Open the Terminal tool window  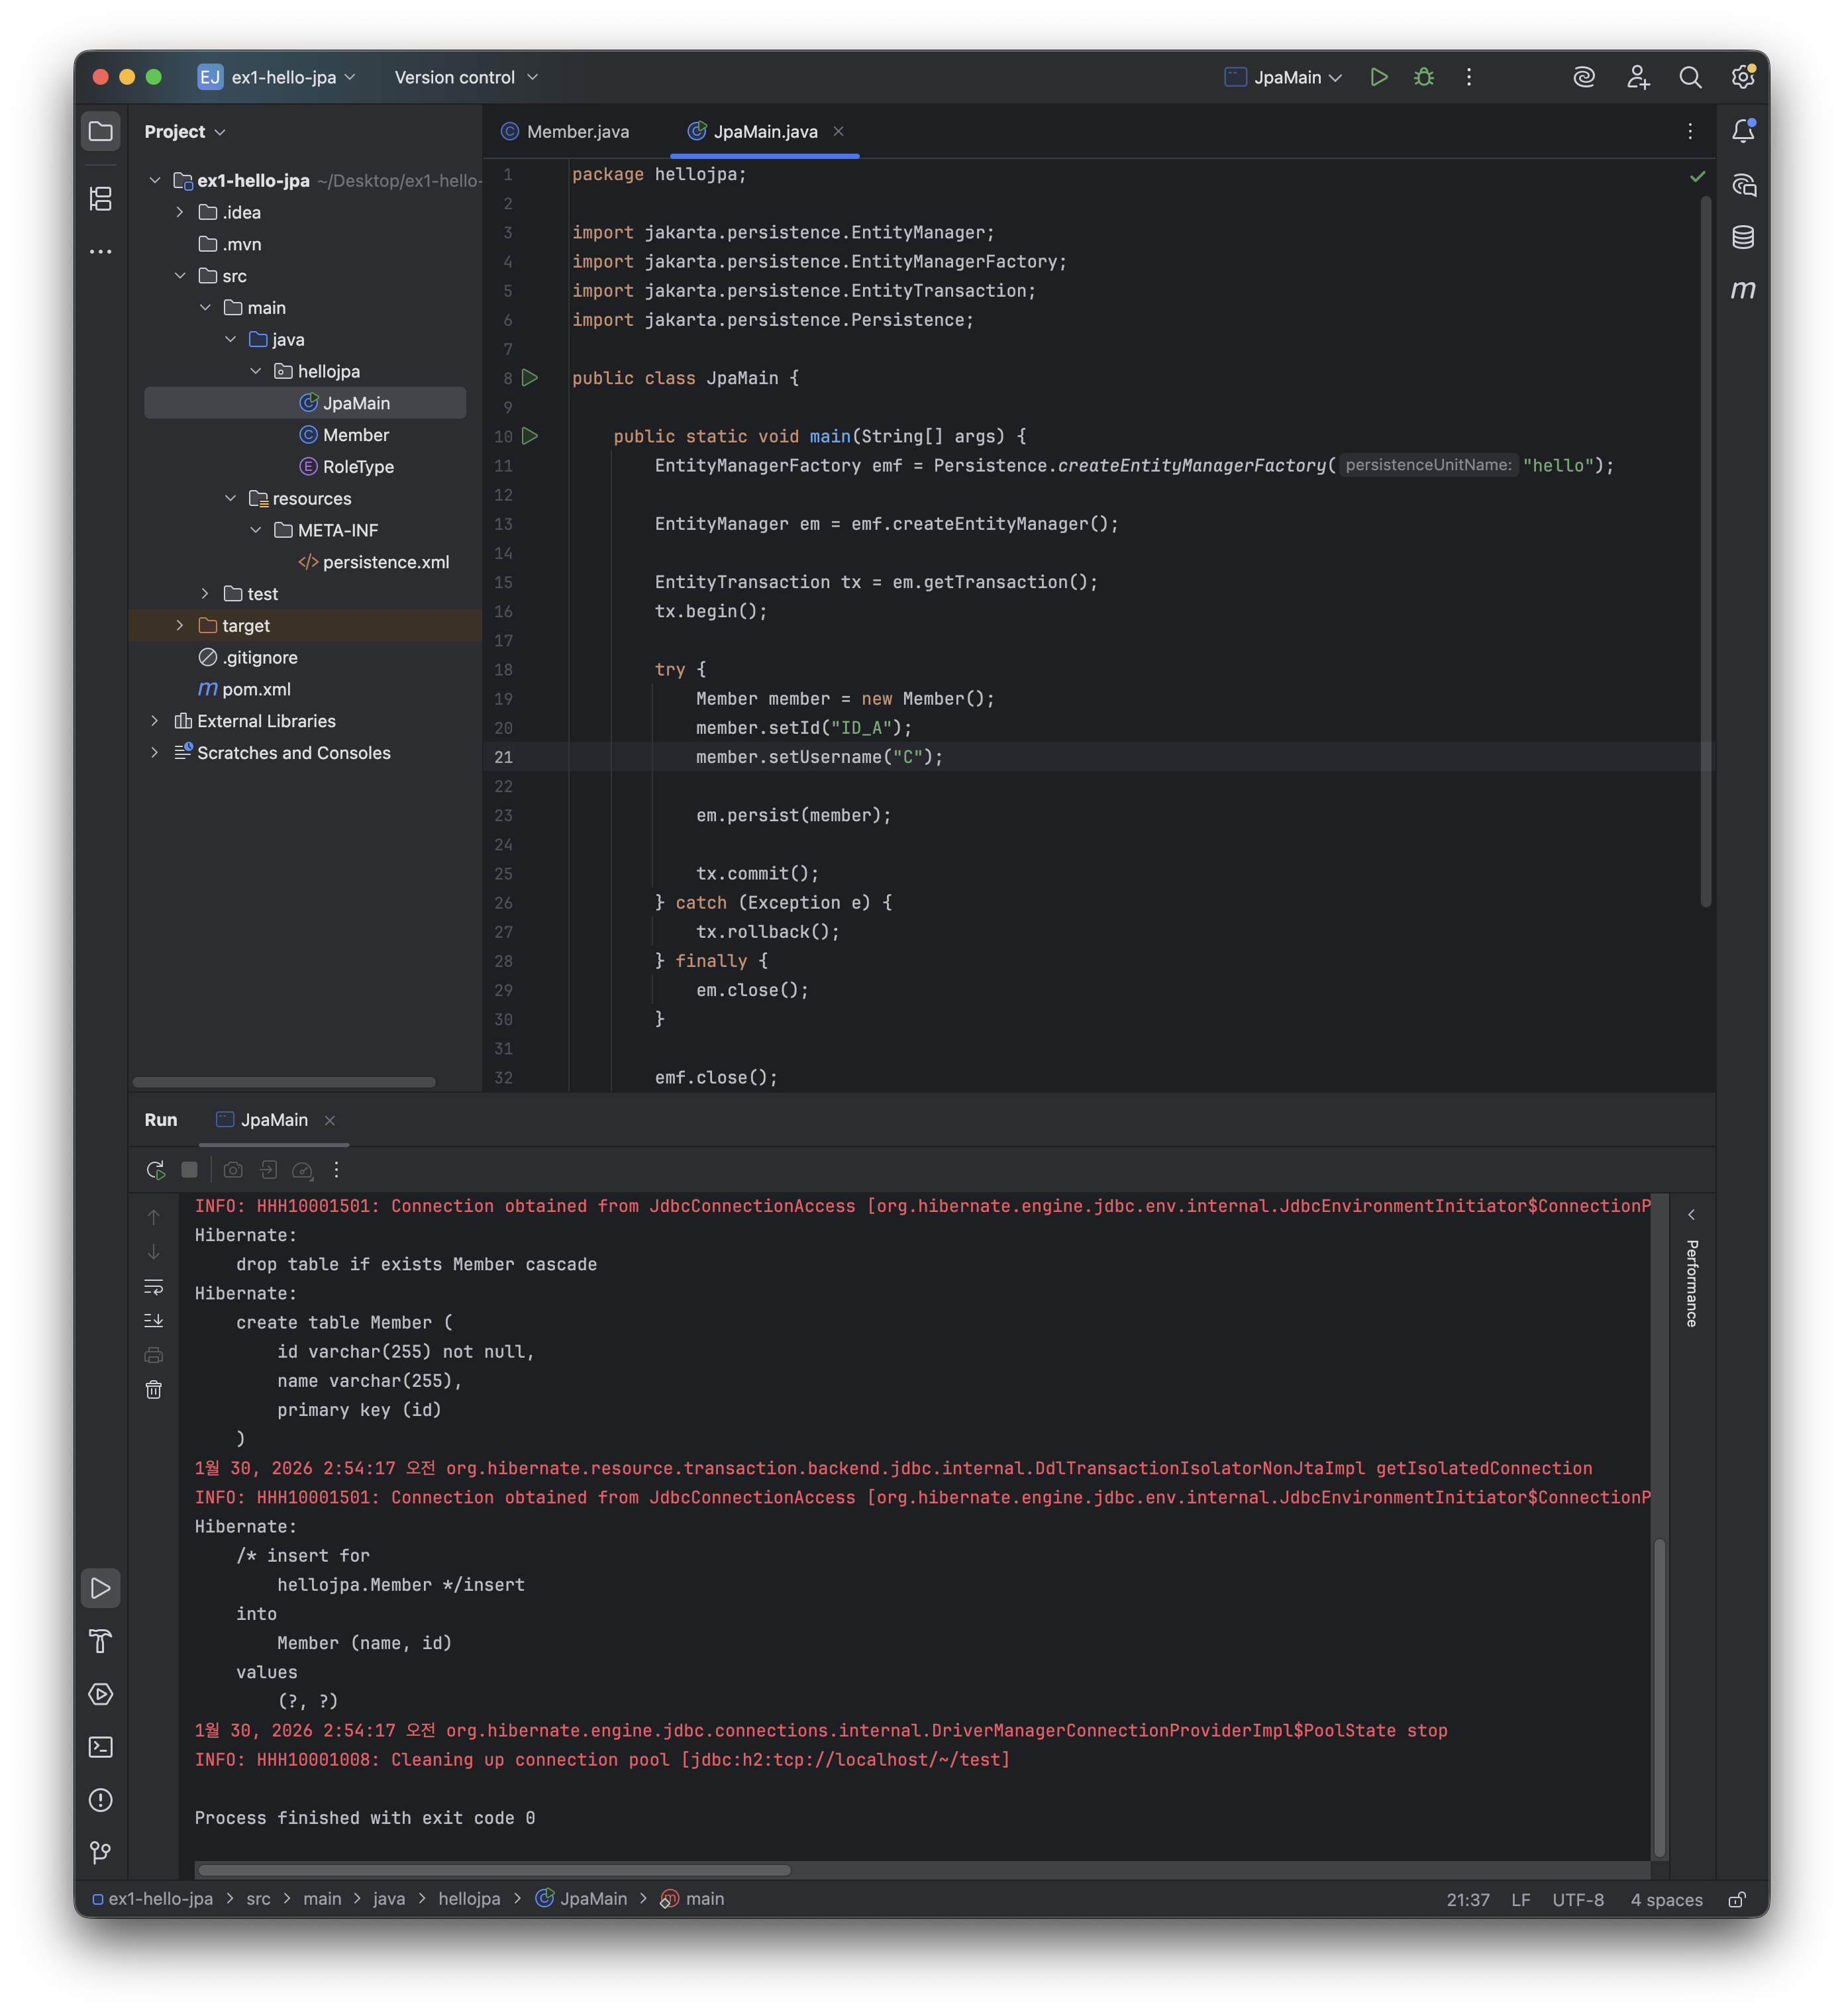pos(101,1747)
